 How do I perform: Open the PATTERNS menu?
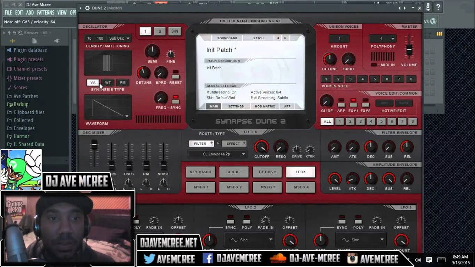[x=46, y=12]
